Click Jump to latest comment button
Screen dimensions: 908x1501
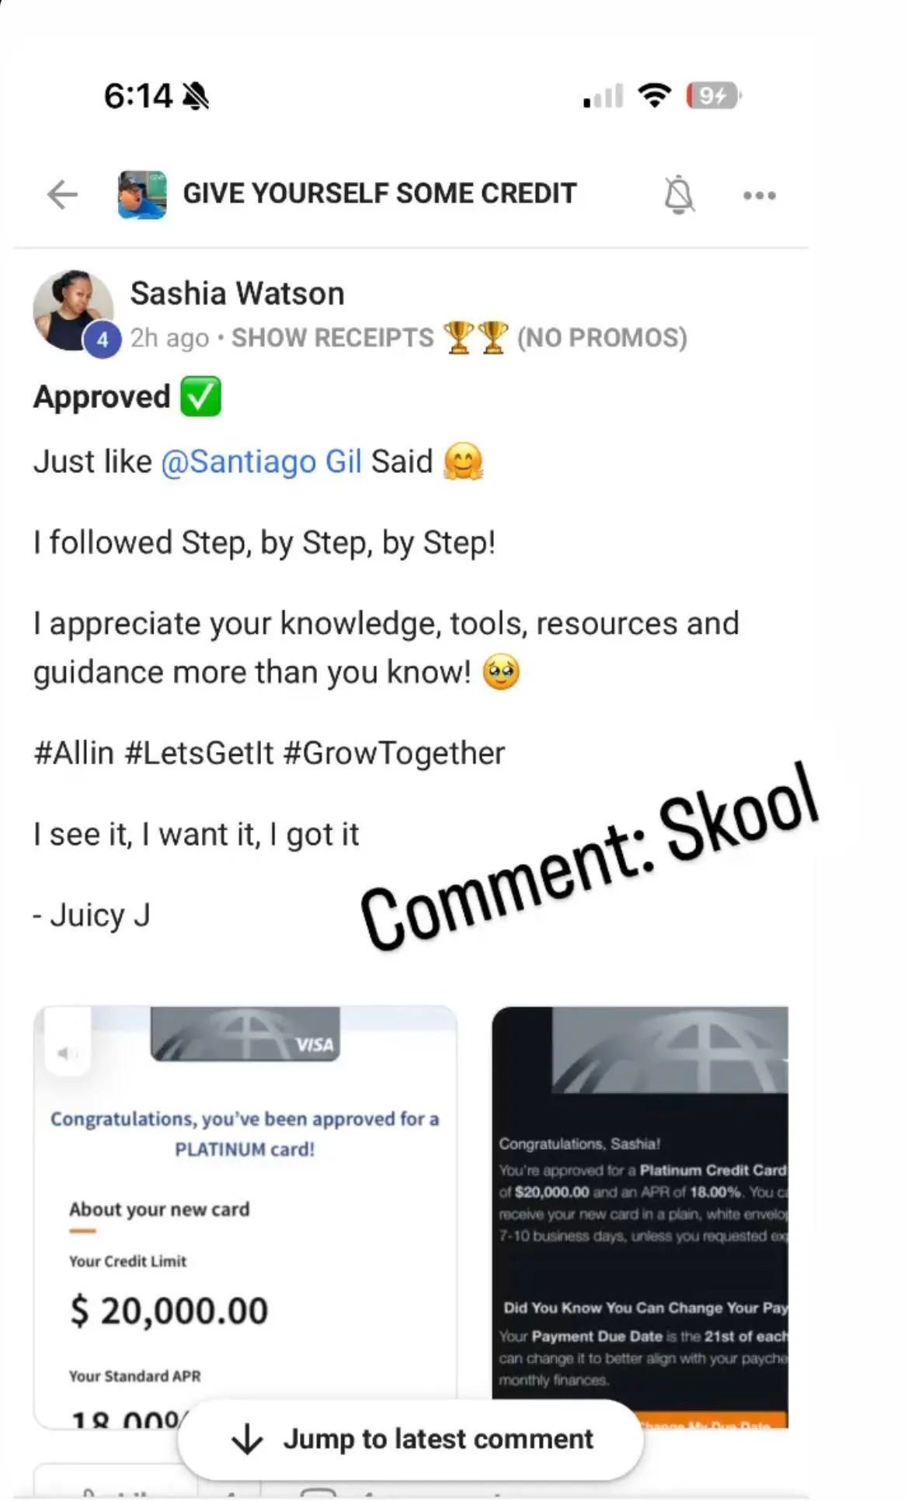[410, 1439]
